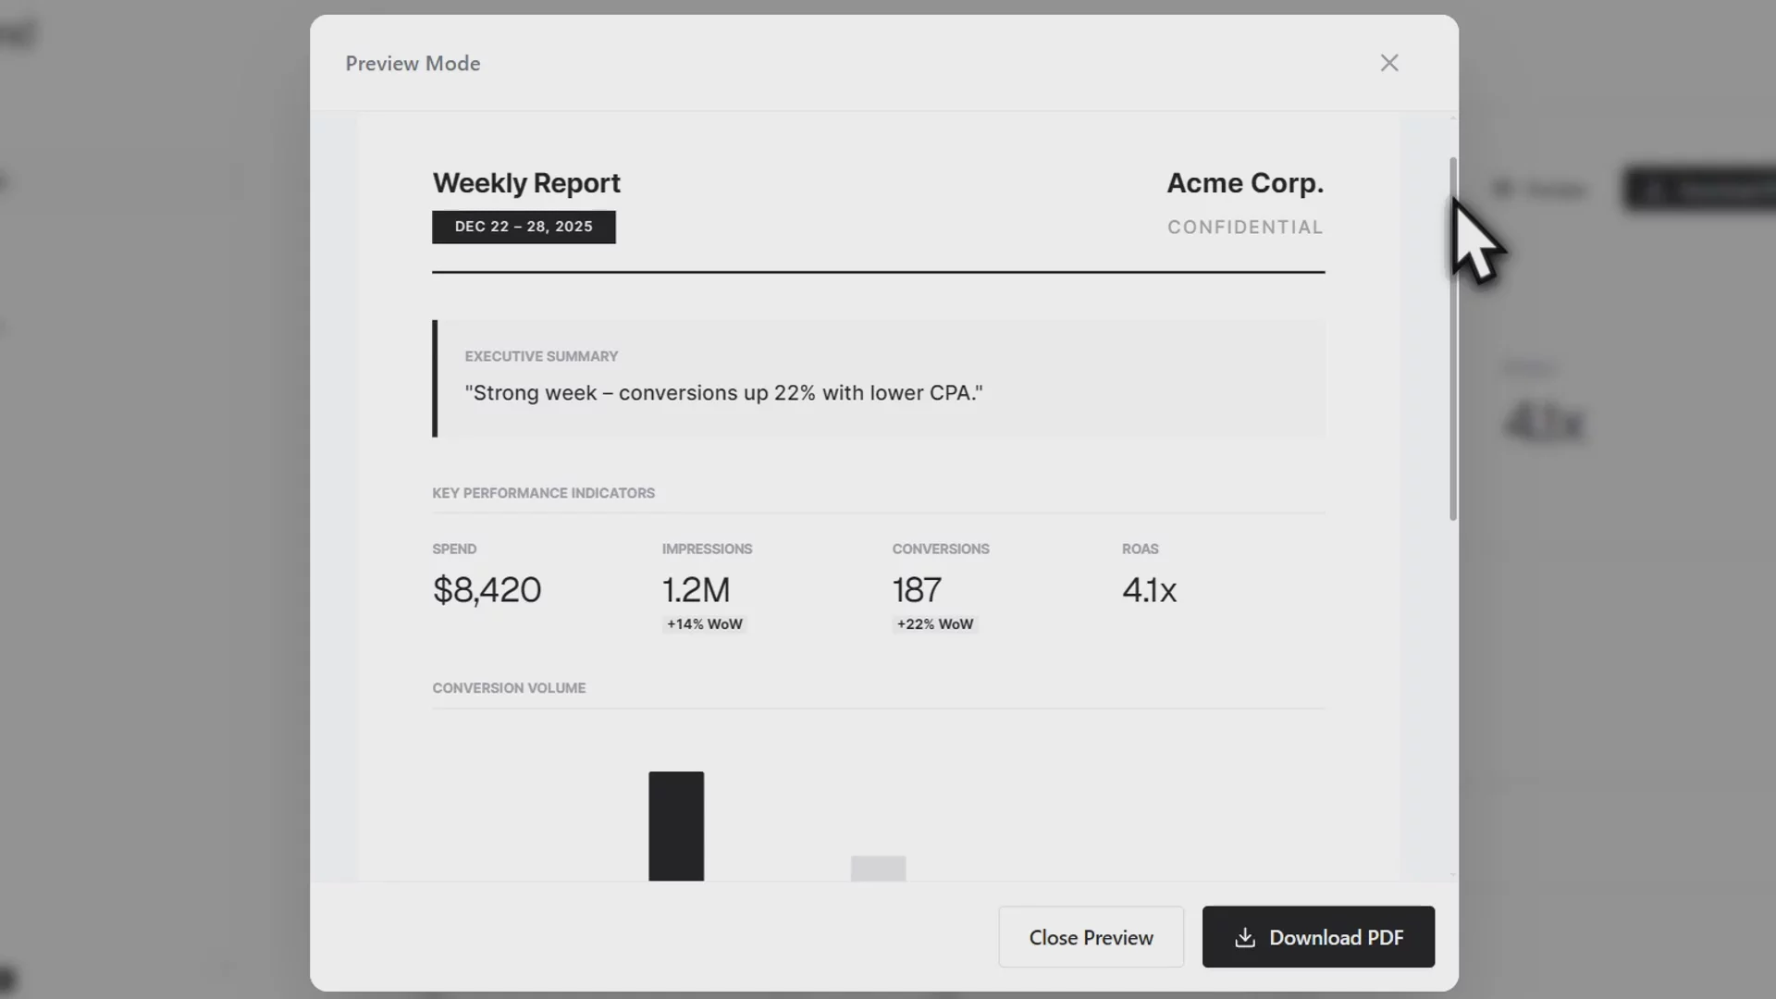The image size is (1776, 999).
Task: Click the short light bar in the chart
Action: point(877,867)
